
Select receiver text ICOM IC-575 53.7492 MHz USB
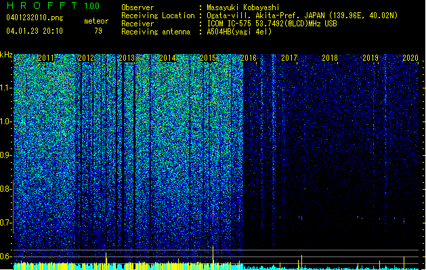click(272, 24)
